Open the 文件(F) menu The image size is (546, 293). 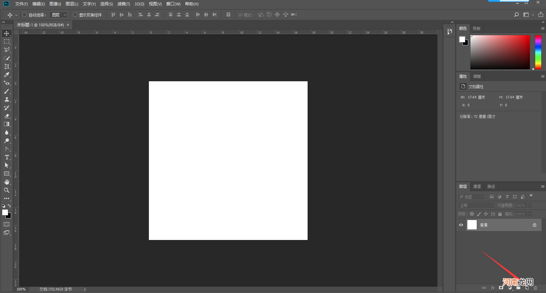[x=21, y=4]
